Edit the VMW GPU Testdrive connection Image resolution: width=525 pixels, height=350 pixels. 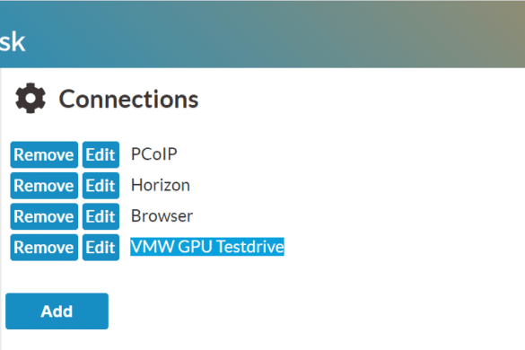[x=101, y=248]
